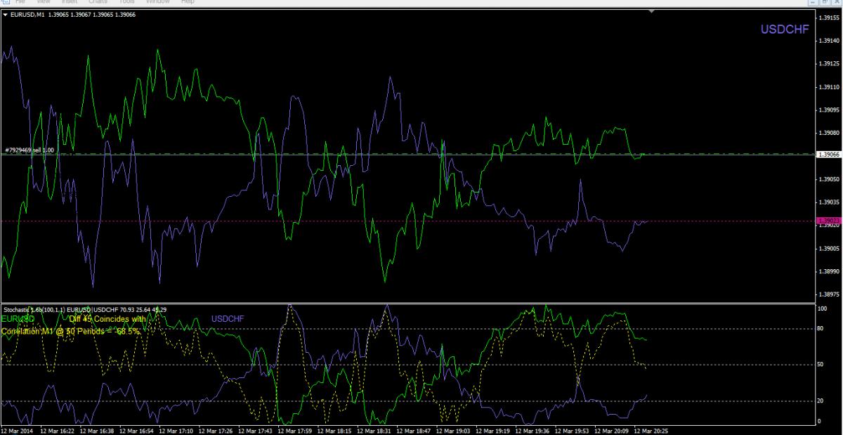This screenshot has height=435, width=843.
Task: Click the 1.38975 value on the price scale
Action: coord(829,294)
